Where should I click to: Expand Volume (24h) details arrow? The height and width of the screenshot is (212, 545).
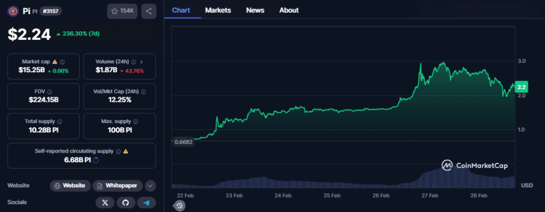142,61
